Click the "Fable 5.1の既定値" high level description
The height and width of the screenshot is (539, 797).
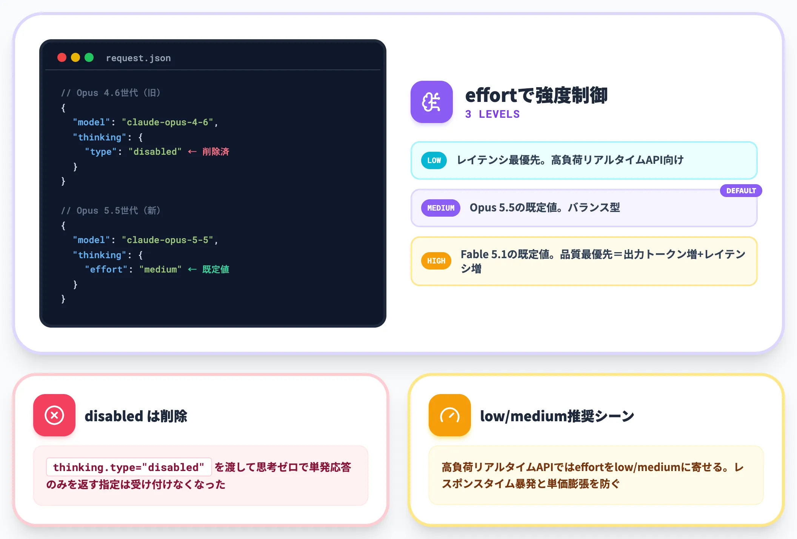coord(603,261)
